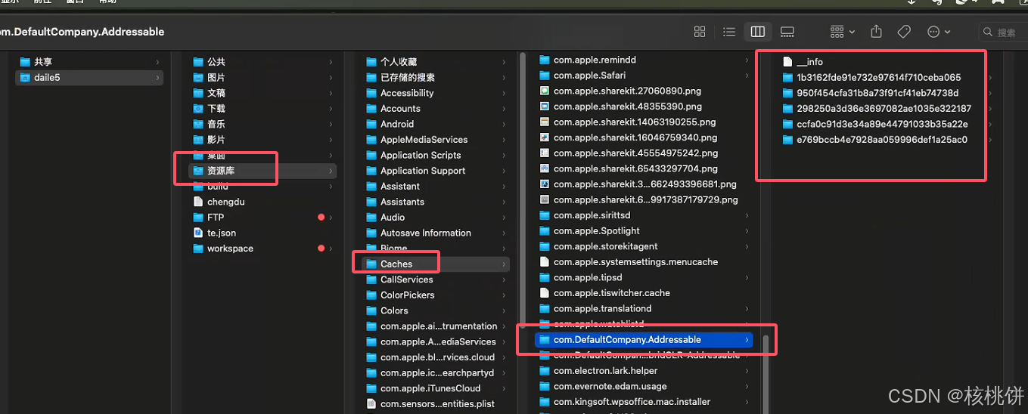Select the Colors folder

pyautogui.click(x=435, y=310)
